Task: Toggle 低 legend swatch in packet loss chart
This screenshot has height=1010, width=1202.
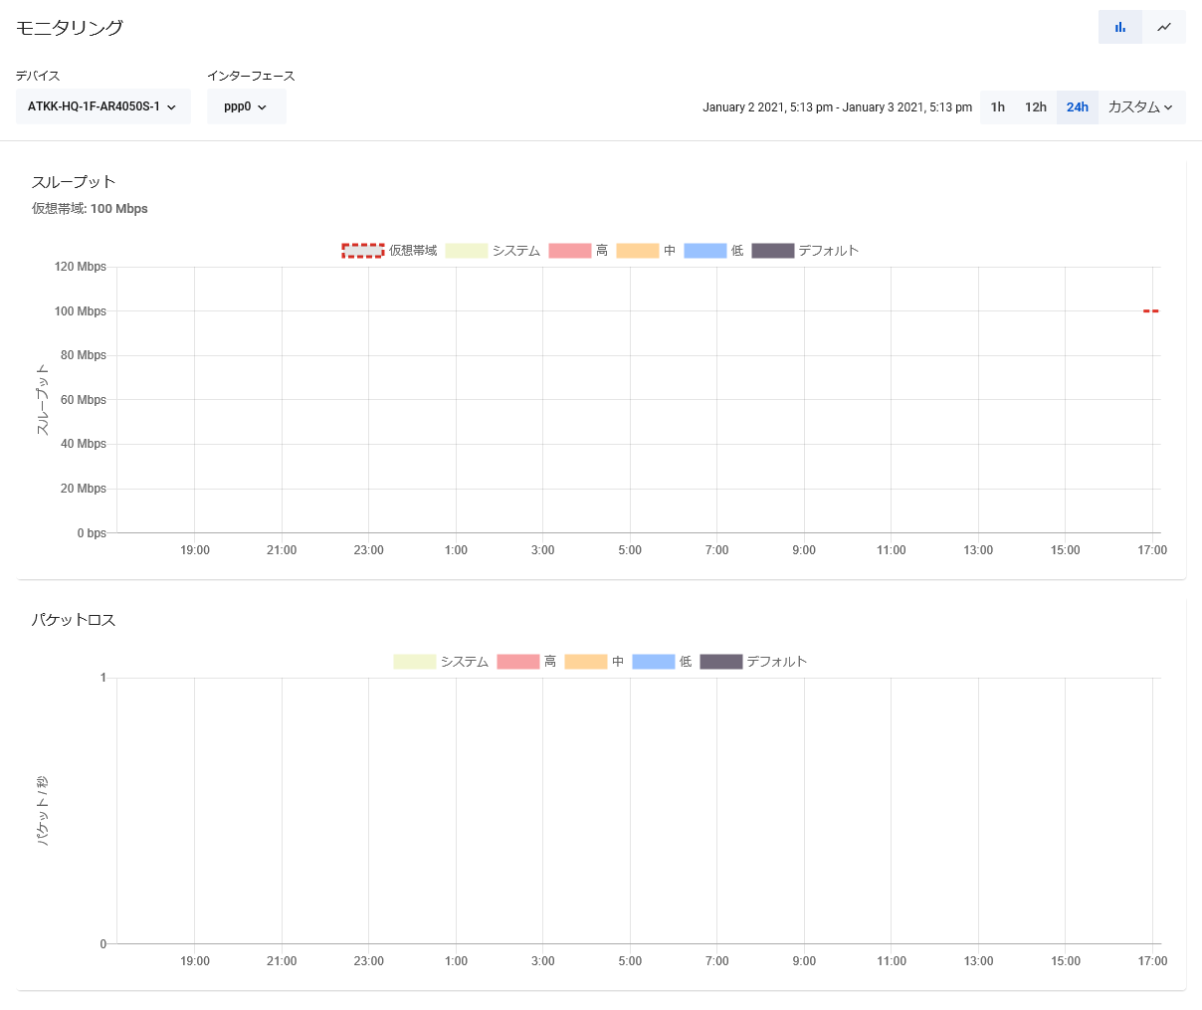Action: (x=654, y=662)
